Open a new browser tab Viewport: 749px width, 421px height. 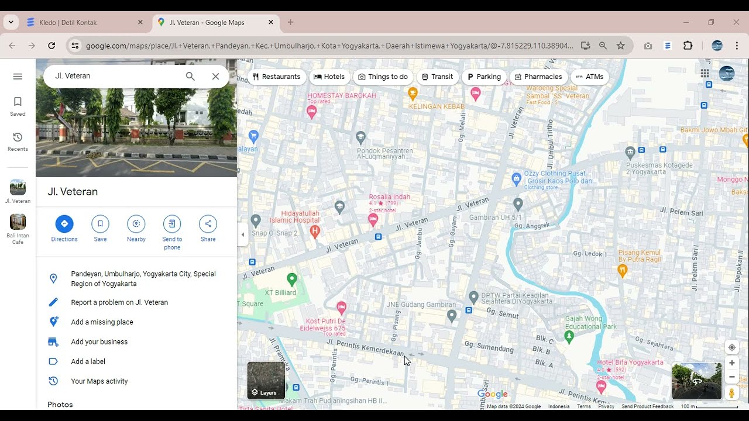290,22
